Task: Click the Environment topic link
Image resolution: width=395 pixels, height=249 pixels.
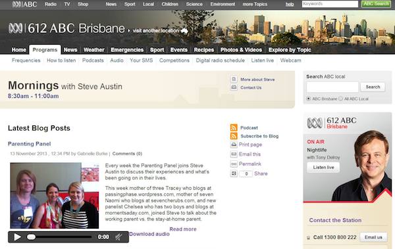Action: point(223,4)
